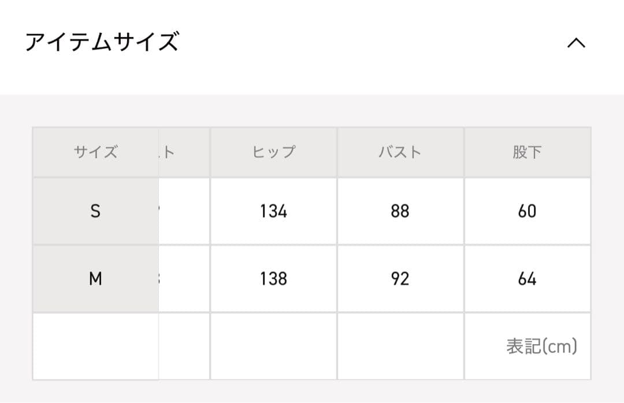Click the bust value 92

point(400,279)
